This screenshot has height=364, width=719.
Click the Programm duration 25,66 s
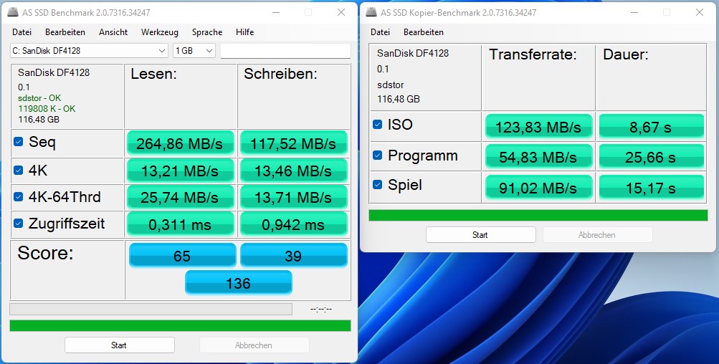(651, 157)
